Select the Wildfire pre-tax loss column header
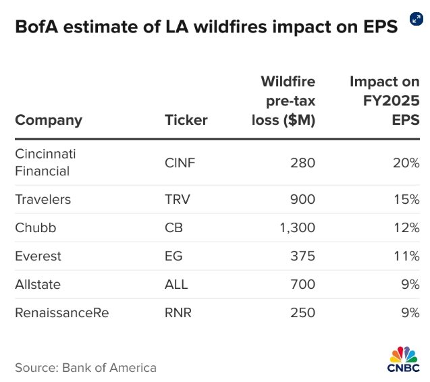430x382 pixels. point(288,101)
